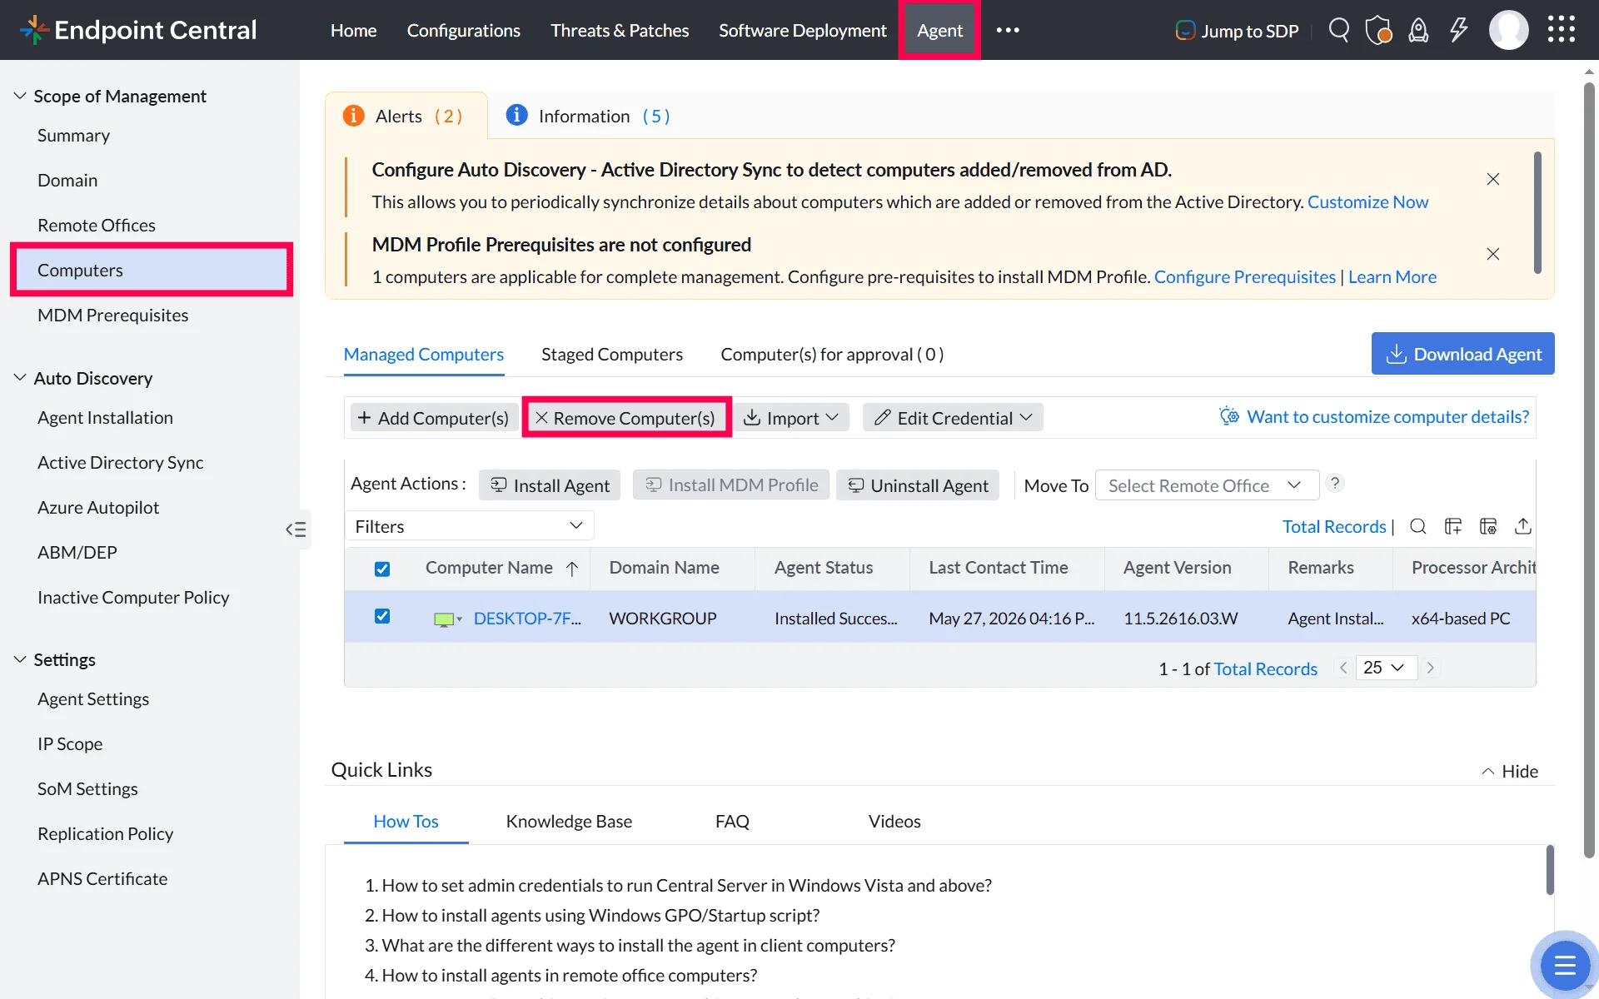Click Add Computer(s) button
The height and width of the screenshot is (999, 1599).
coord(435,418)
